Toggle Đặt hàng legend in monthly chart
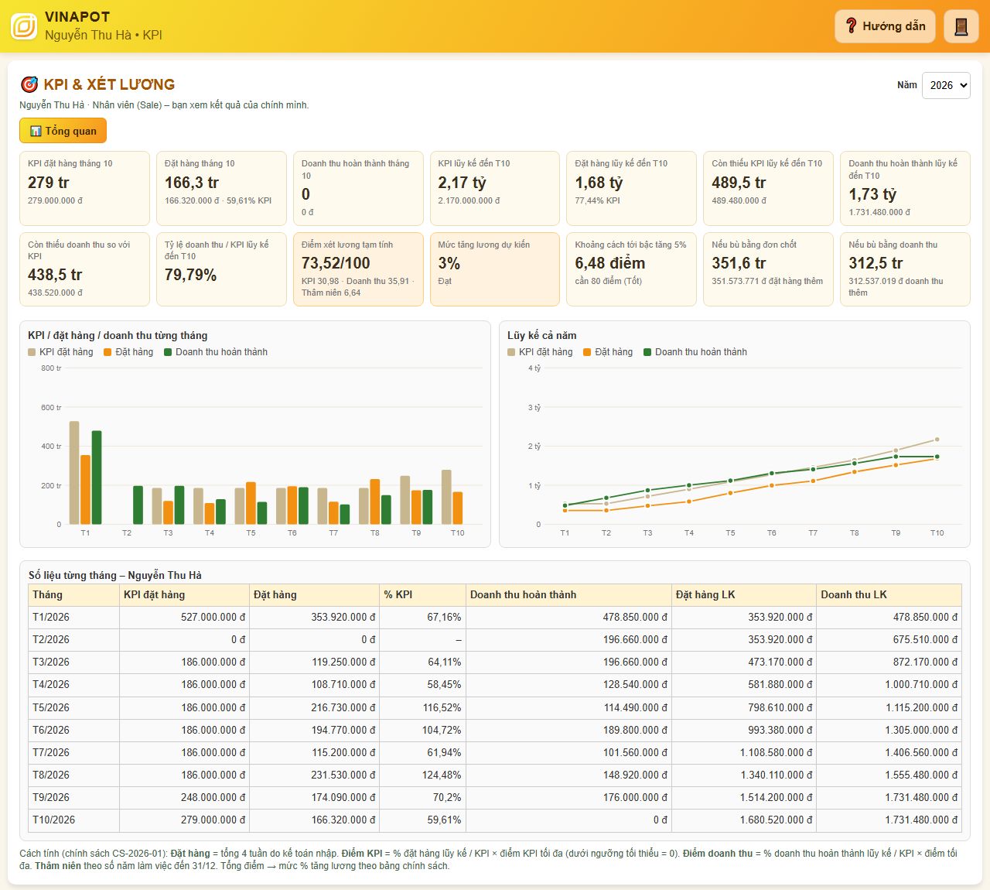The width and height of the screenshot is (990, 890). (128, 352)
